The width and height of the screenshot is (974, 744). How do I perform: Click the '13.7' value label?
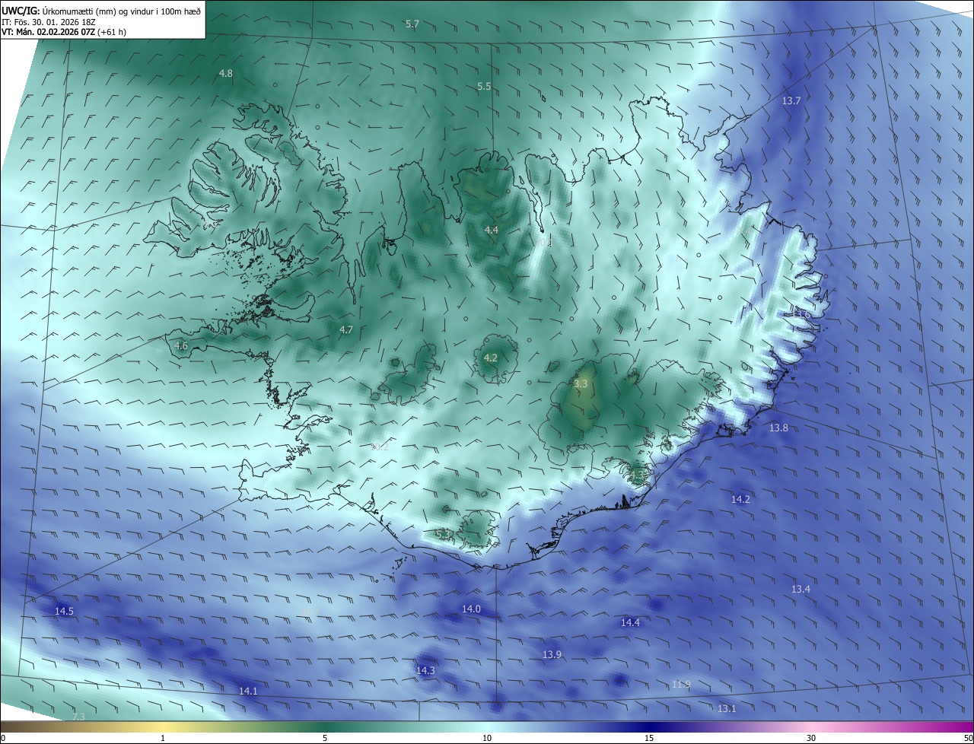791,100
